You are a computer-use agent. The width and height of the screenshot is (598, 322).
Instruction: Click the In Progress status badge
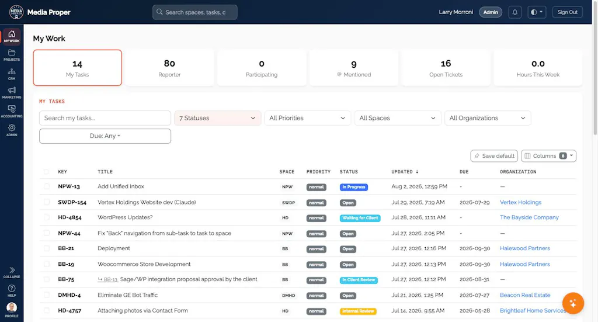353,187
